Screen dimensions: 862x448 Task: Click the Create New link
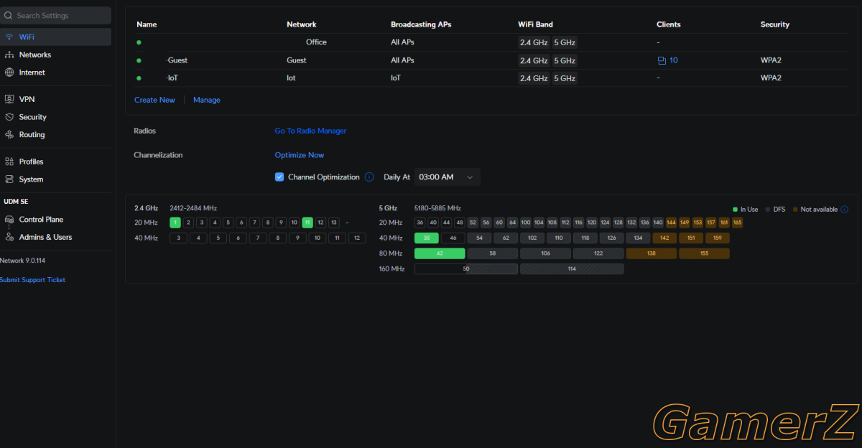click(x=154, y=100)
